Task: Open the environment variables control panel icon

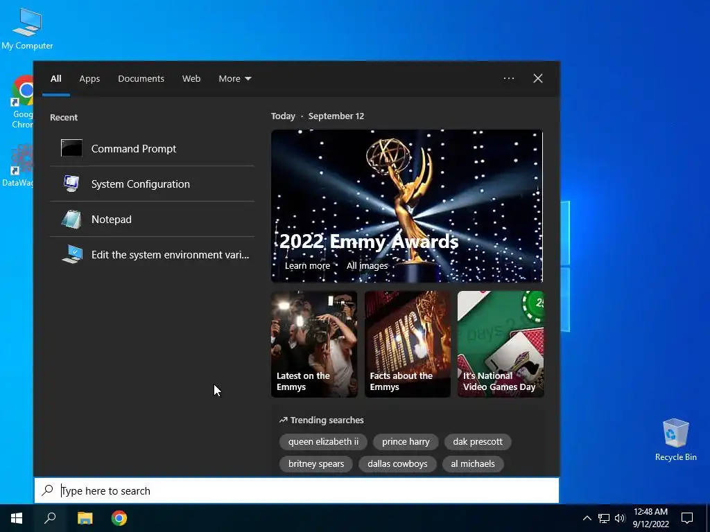Action: point(72,254)
